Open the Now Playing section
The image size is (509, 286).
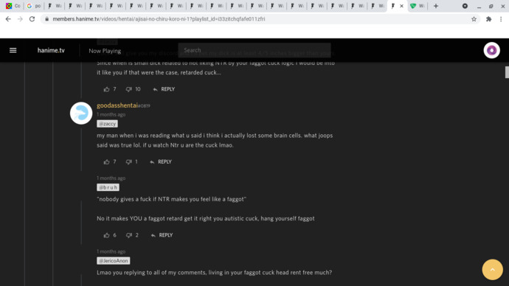(105, 51)
